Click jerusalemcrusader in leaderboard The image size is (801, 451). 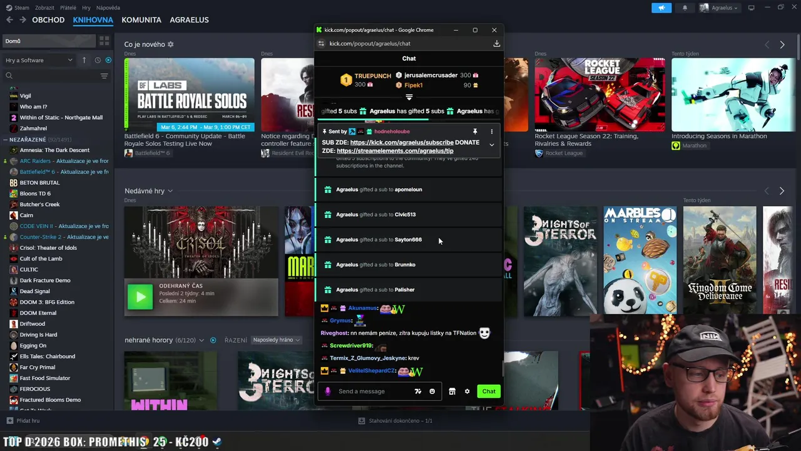[x=431, y=75]
